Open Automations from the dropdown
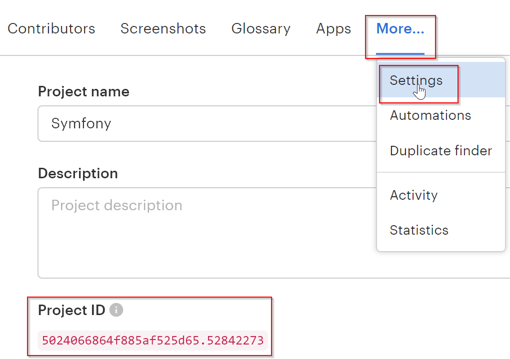 tap(430, 115)
